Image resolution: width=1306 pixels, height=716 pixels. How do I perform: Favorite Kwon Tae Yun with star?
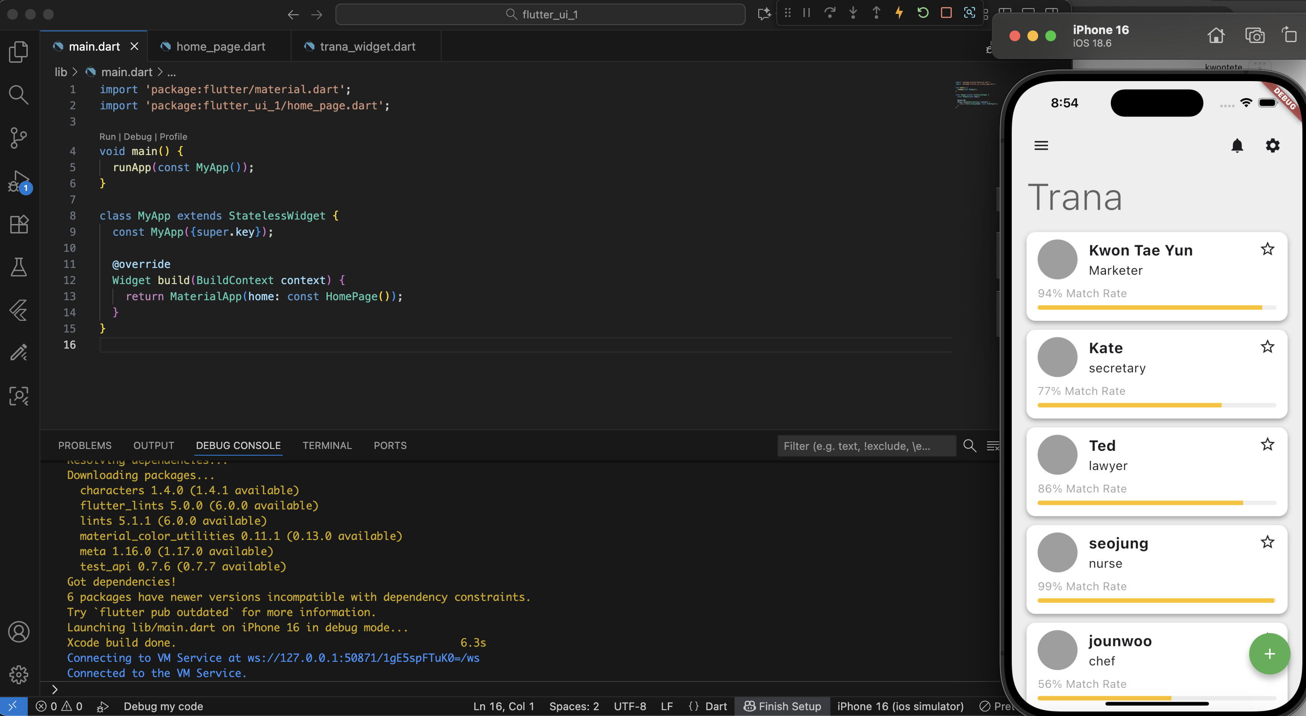point(1267,249)
